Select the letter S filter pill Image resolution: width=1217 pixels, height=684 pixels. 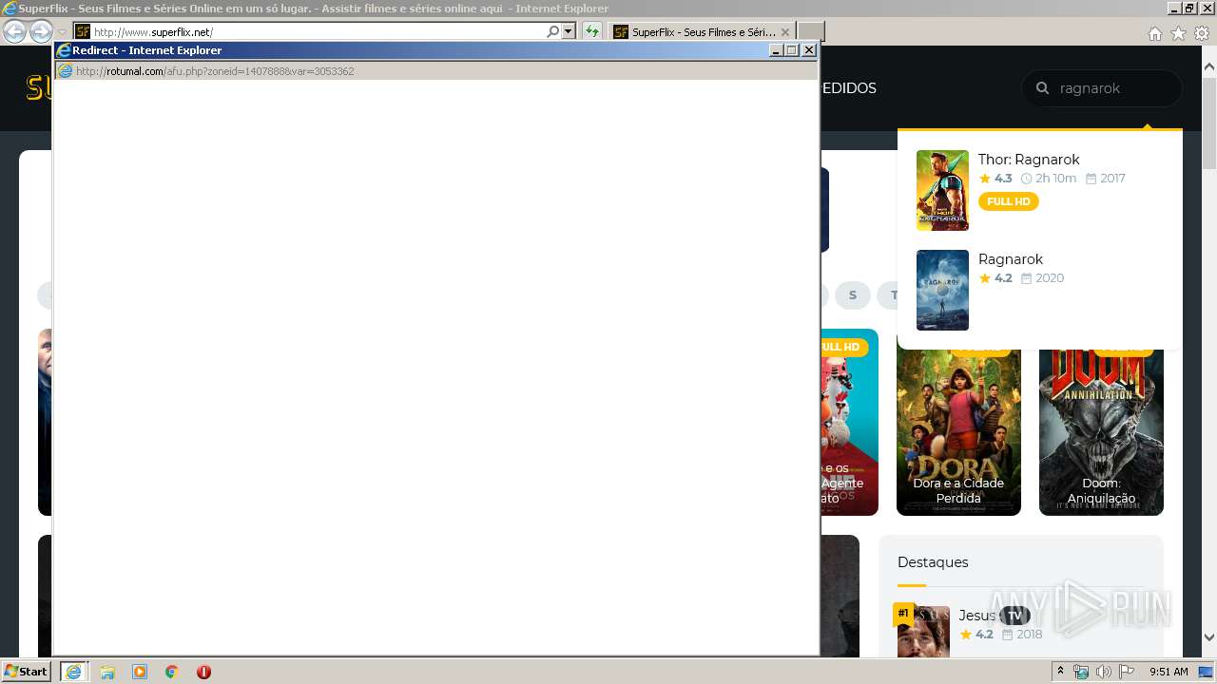[x=853, y=295]
